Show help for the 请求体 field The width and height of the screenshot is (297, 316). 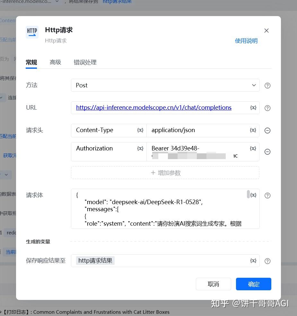point(267,195)
